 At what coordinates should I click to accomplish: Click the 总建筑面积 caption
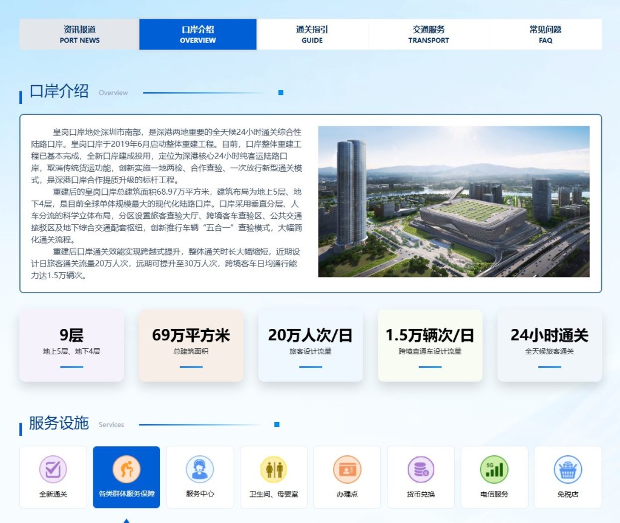[191, 351]
